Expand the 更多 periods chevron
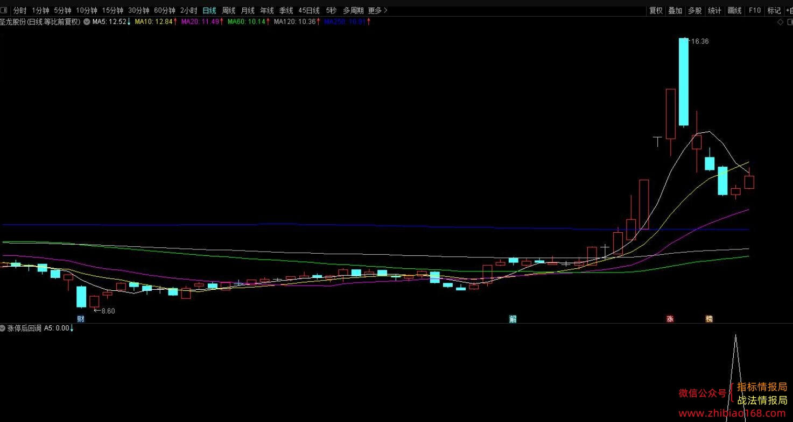 [x=385, y=10]
